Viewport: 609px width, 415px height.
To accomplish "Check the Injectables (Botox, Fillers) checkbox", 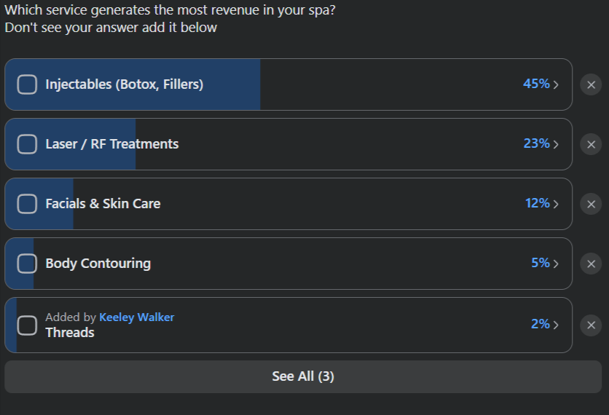I will click(27, 84).
